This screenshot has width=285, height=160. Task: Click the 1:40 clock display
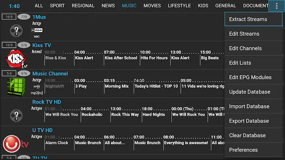(x=14, y=6)
